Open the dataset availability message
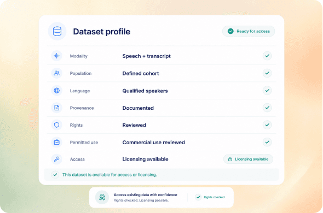The width and height of the screenshot is (323, 213). pos(161,175)
